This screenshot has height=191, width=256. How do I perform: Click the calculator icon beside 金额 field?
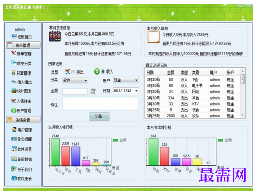point(93,91)
